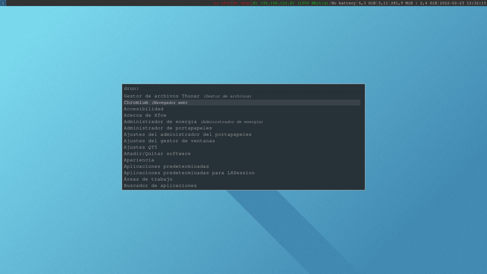Select Aplicaciones predeterminadas para LXSession
The height and width of the screenshot is (274, 487).
(242, 173)
